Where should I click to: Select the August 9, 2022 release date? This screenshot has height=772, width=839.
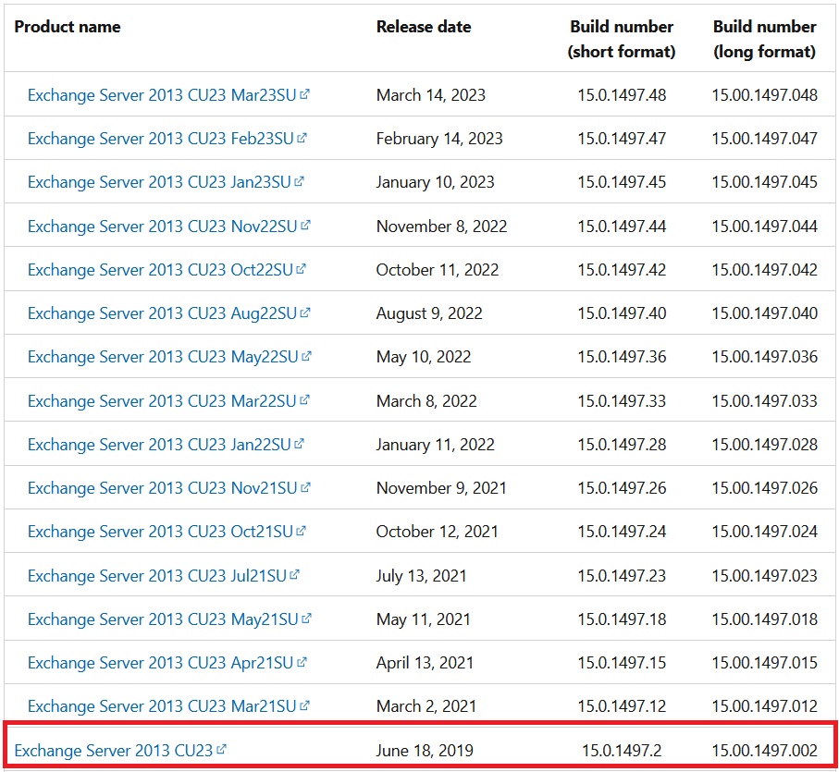[x=429, y=313]
